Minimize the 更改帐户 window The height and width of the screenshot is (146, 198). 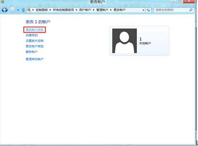coord(174,1)
